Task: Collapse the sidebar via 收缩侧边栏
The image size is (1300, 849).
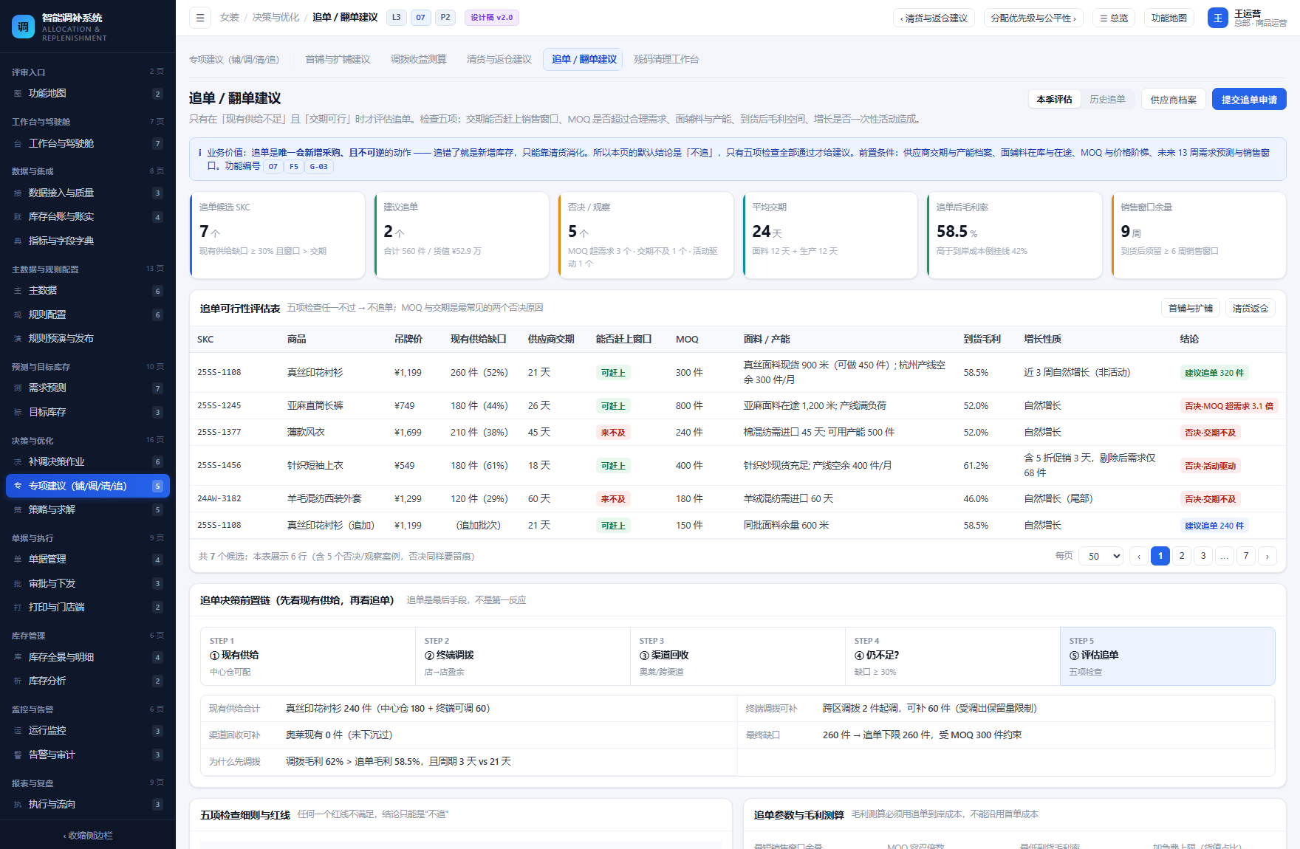Action: tap(88, 836)
